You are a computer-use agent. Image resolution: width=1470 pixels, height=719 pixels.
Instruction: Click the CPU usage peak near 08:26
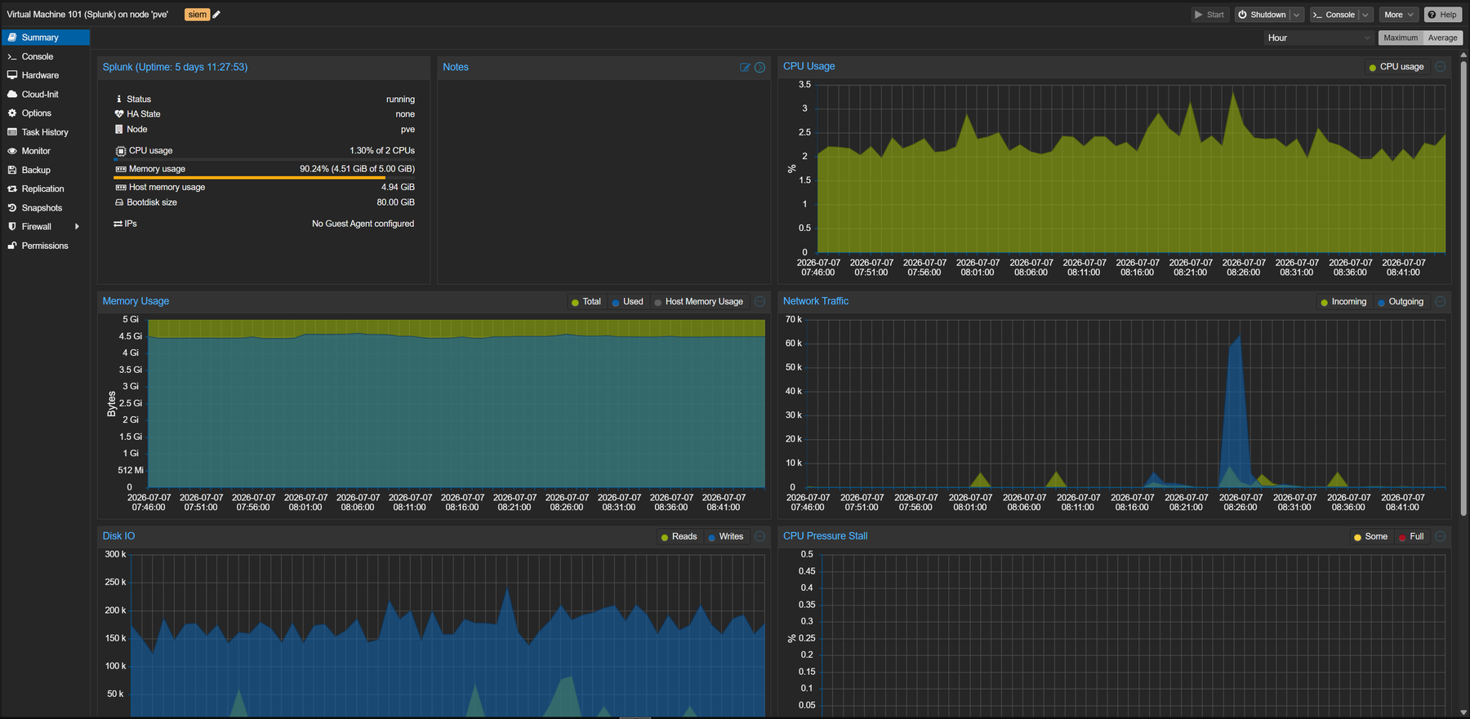(x=1233, y=94)
